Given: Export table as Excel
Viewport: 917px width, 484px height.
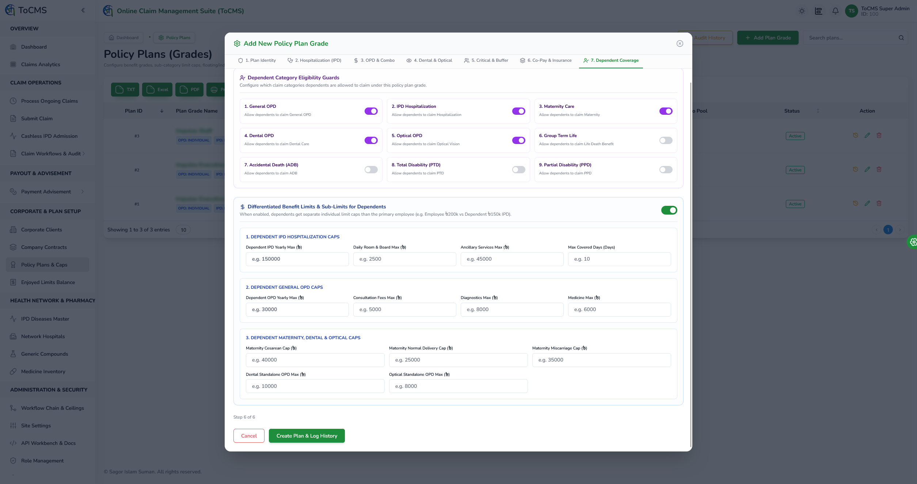Looking at the screenshot, I should tap(157, 90).
